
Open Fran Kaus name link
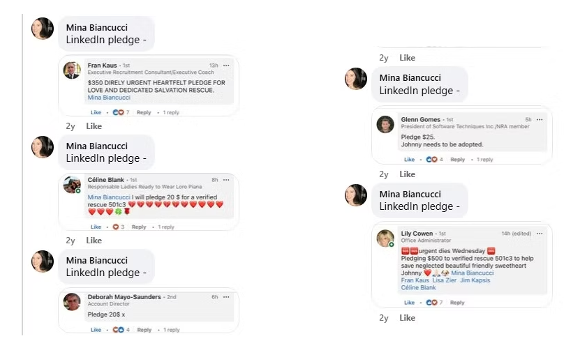(x=102, y=66)
